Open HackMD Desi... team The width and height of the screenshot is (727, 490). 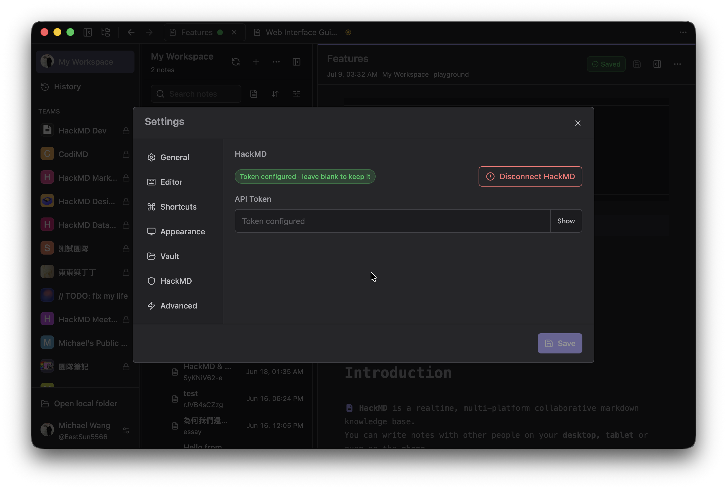[87, 201]
